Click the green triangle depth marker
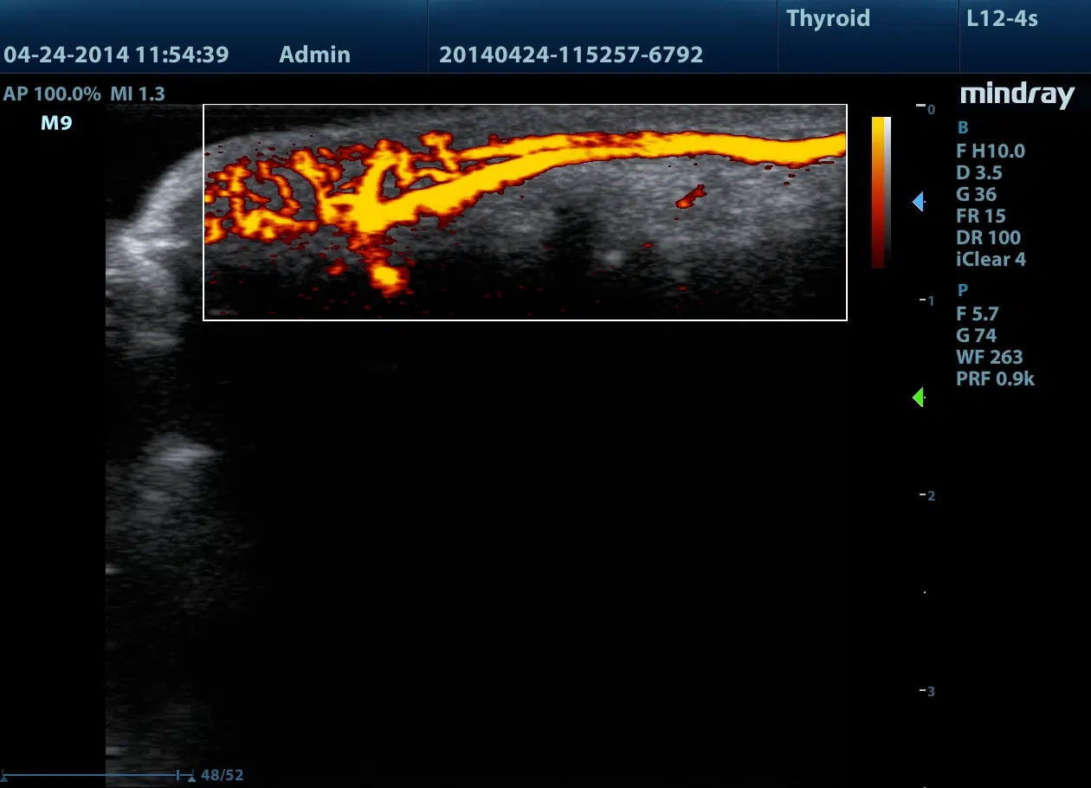 coord(919,397)
